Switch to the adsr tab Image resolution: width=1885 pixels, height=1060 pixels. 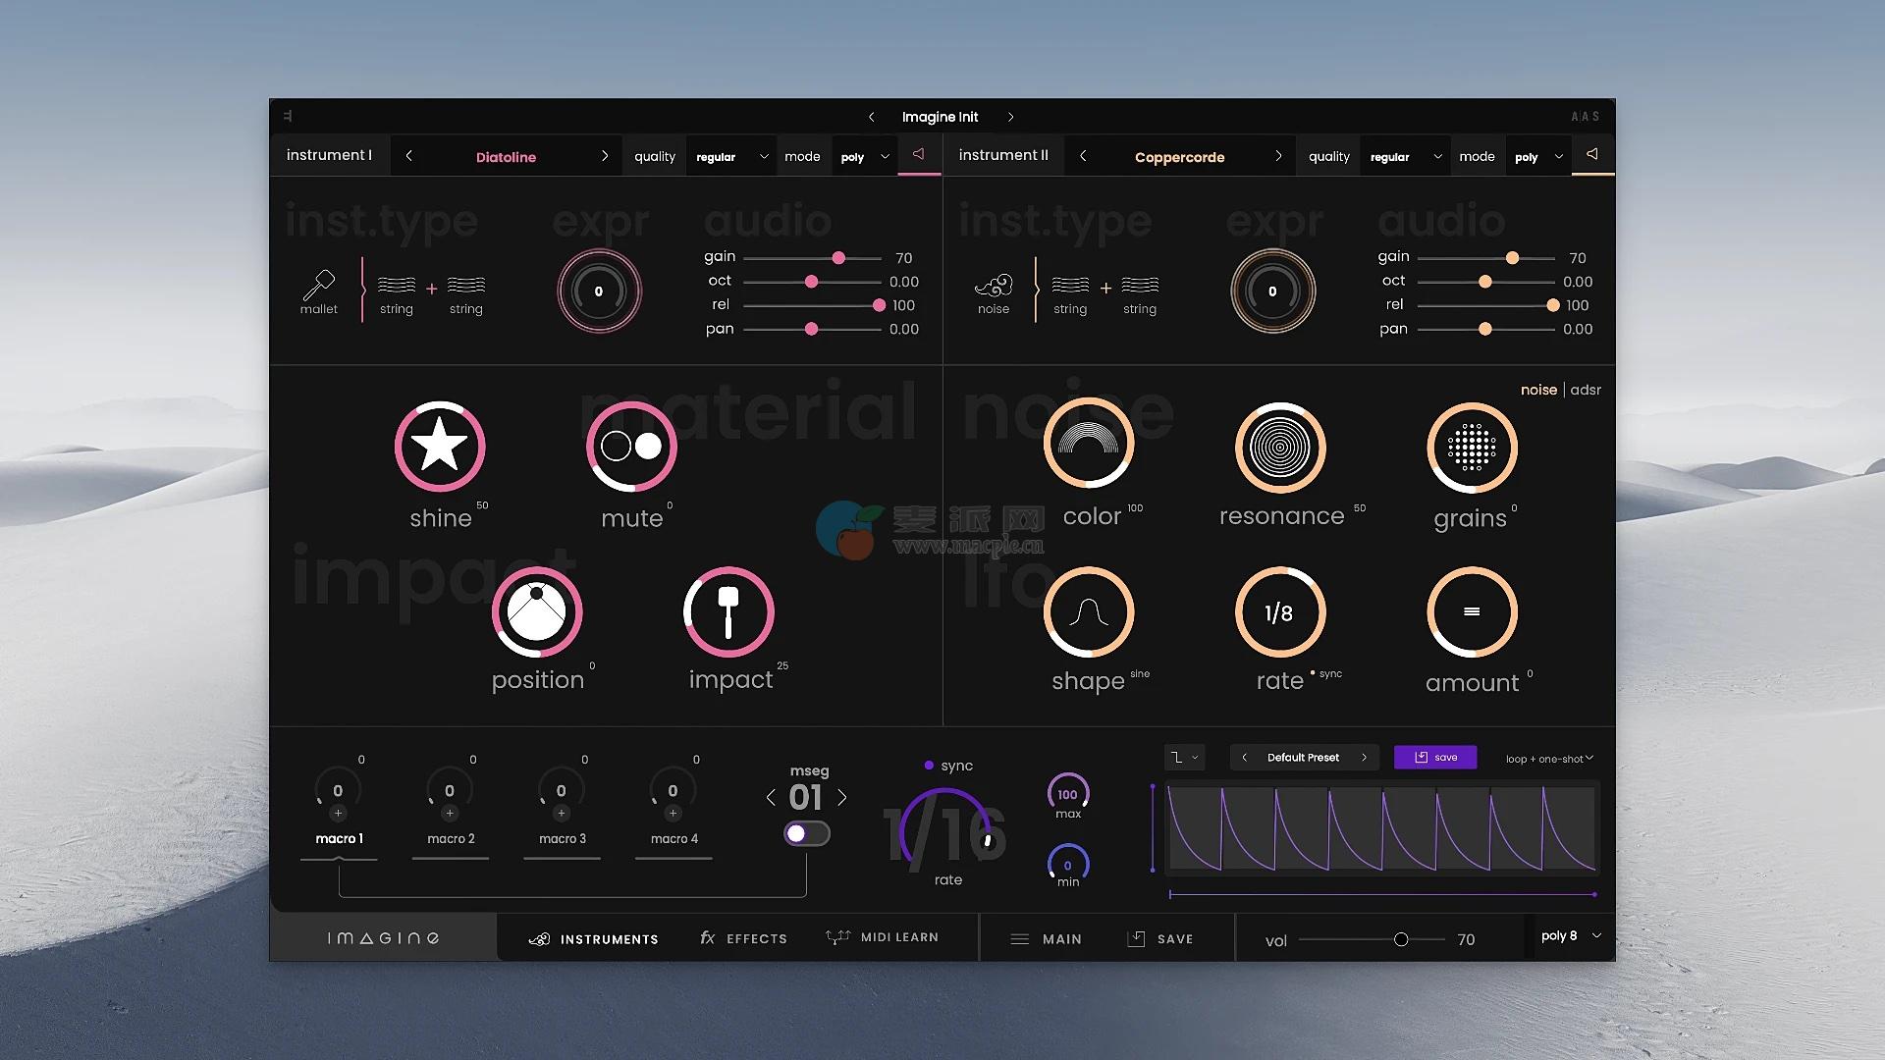(x=1586, y=390)
